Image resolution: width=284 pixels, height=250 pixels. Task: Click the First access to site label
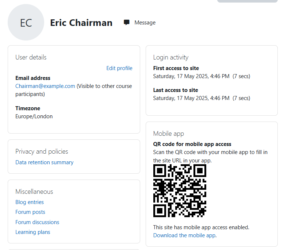[176, 68]
